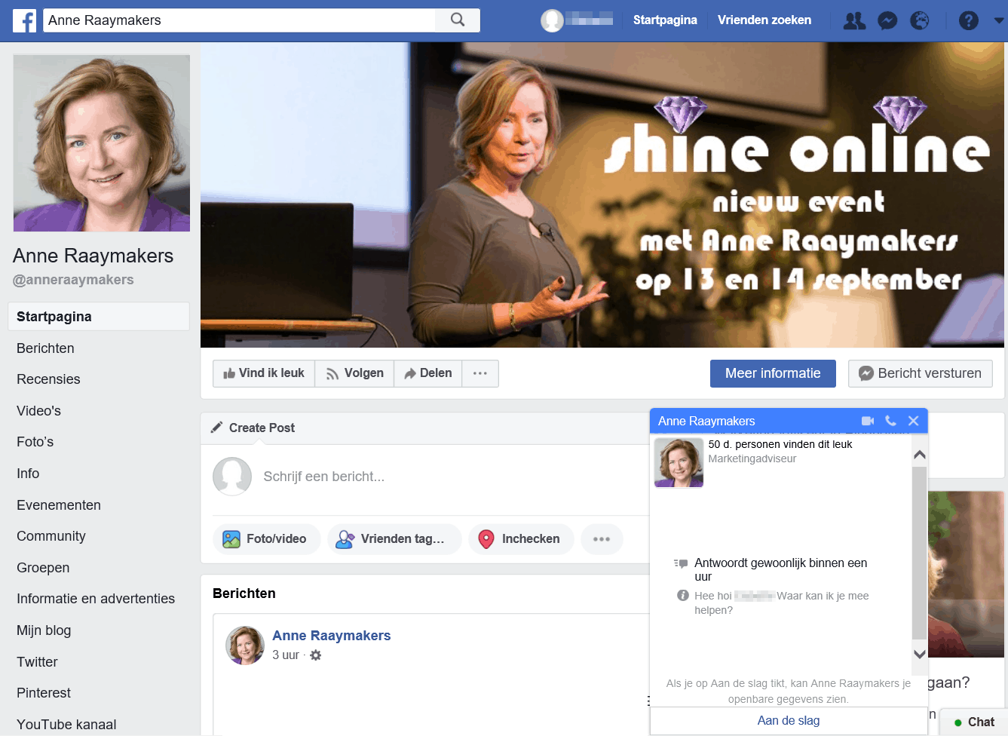The height and width of the screenshot is (736, 1008).
Task: Open Groepen in the sidebar
Action: click(43, 568)
